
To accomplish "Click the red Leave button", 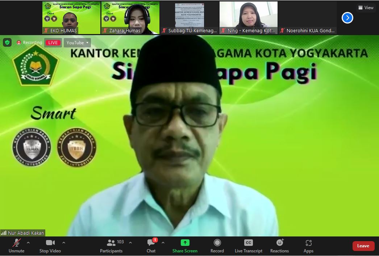I will click(x=363, y=246).
